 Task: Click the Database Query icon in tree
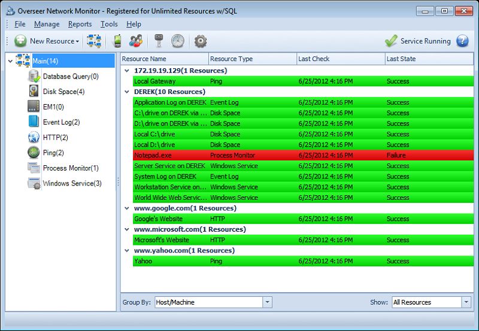pos(34,76)
